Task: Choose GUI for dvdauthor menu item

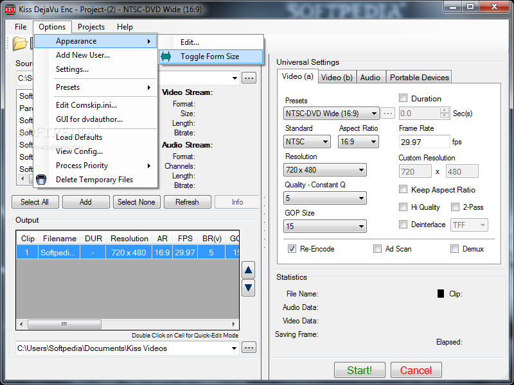Action: (x=96, y=119)
